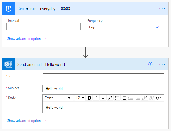Click the To recipient field

pyautogui.click(x=103, y=77)
